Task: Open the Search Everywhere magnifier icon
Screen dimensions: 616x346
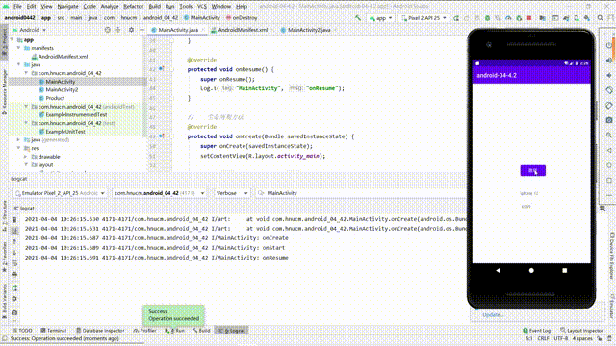Action: click(601, 18)
